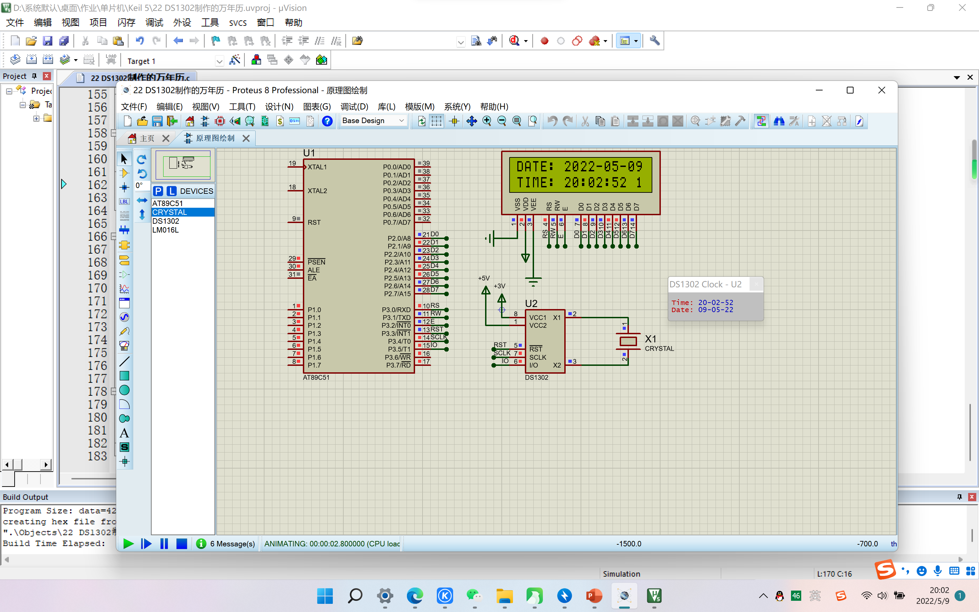The height and width of the screenshot is (612, 979).
Task: Click the Project panel horizontal scrollbar
Action: click(28, 464)
